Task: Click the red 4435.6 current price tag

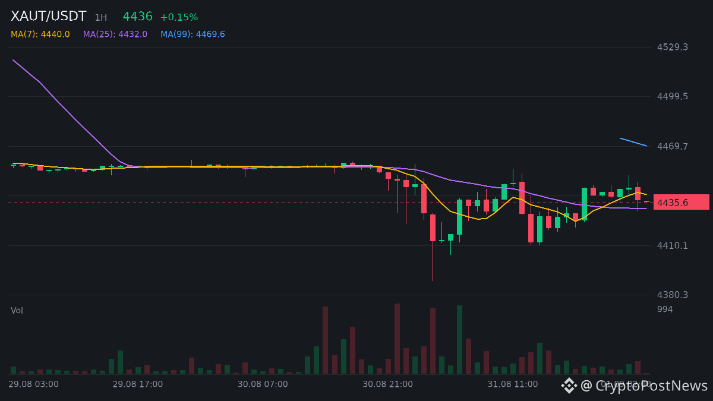Action: 682,203
